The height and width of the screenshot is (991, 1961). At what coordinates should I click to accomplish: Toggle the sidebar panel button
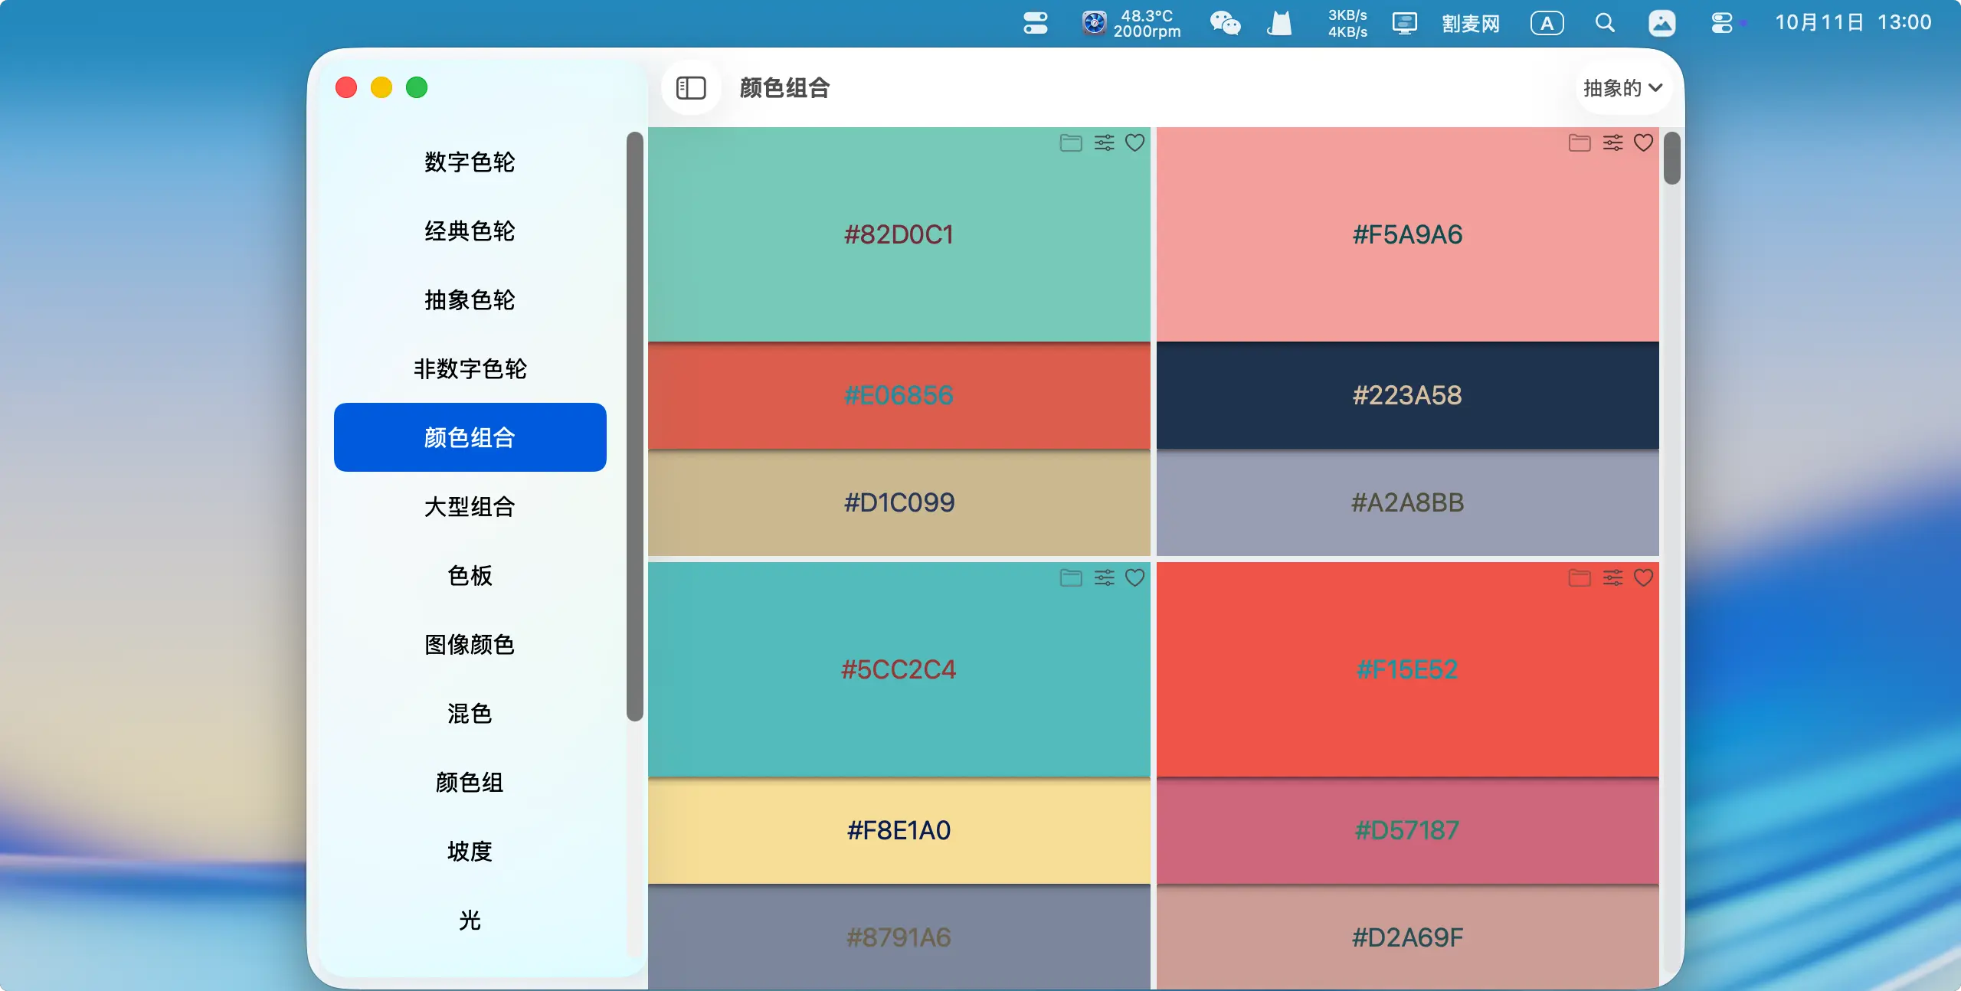(690, 88)
